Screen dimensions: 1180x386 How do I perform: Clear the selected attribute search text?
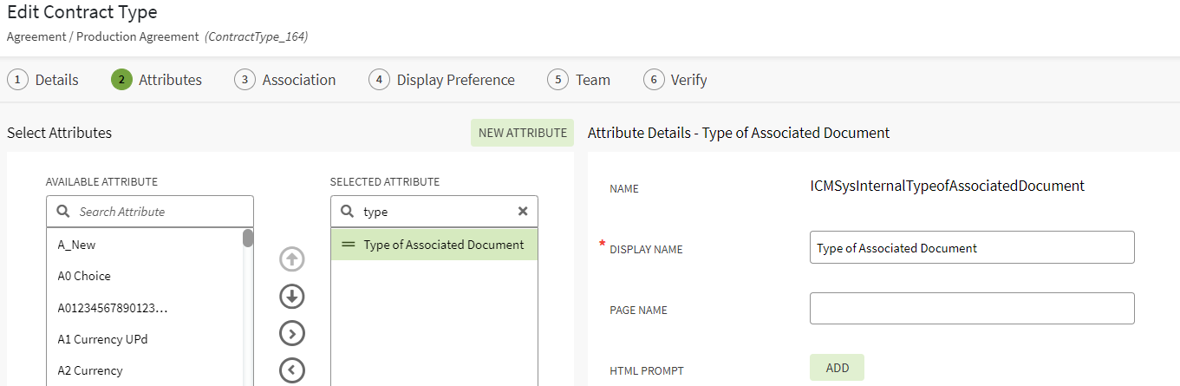(x=523, y=212)
